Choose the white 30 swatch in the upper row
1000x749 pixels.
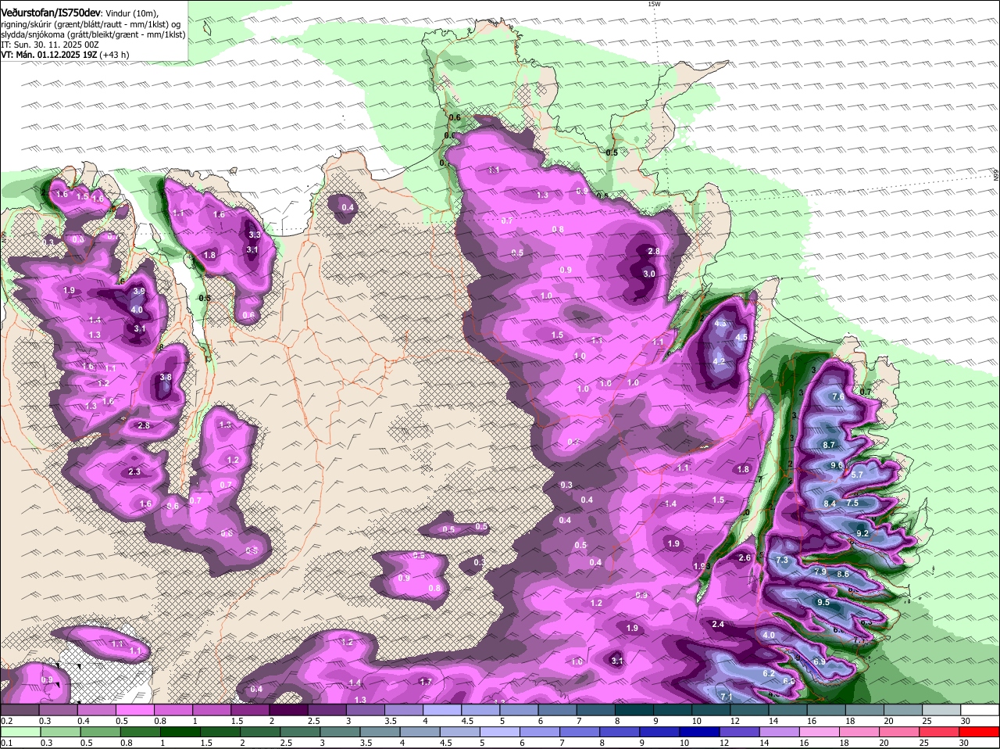980,709
